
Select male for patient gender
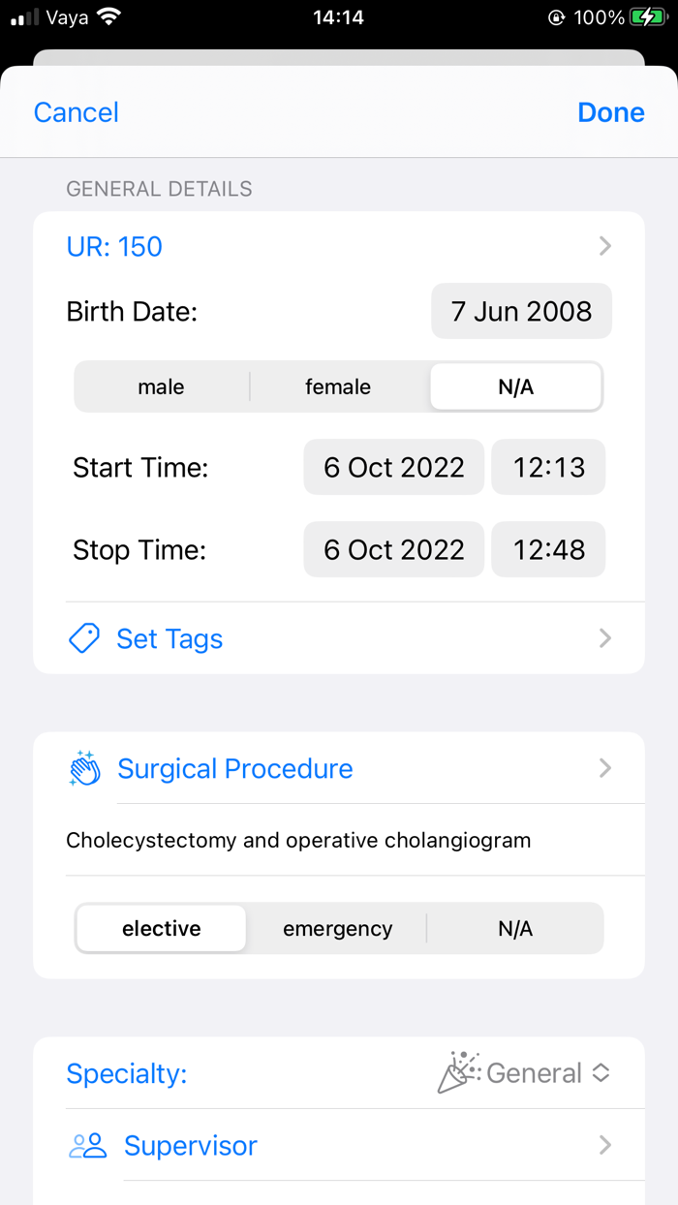[160, 386]
